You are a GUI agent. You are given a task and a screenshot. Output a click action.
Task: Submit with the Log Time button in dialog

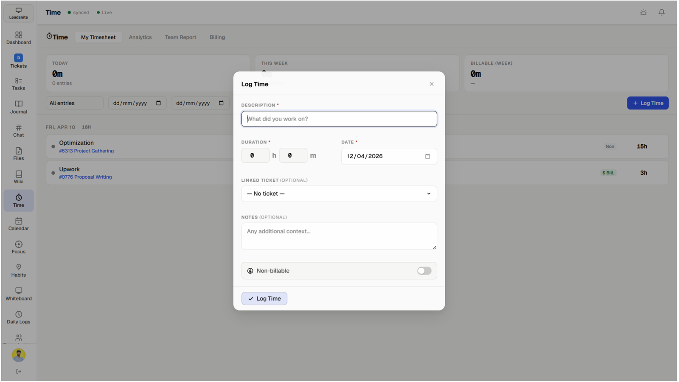264,298
